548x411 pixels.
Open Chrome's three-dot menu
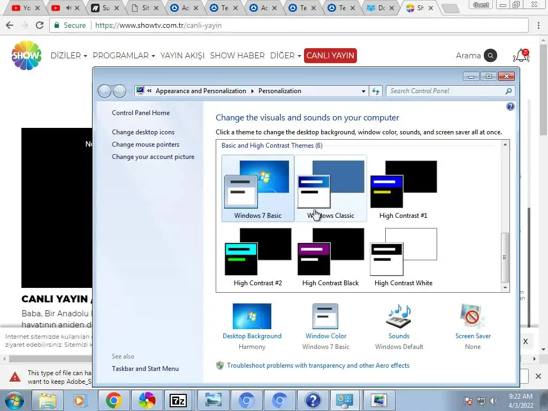click(x=538, y=25)
